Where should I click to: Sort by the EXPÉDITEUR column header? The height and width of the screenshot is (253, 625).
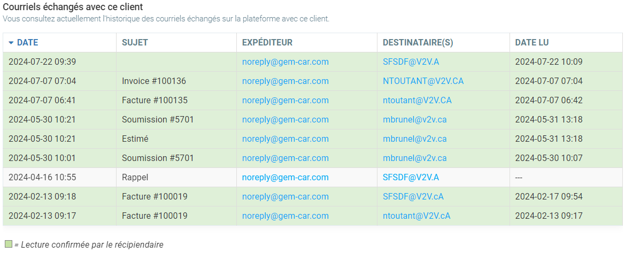(x=267, y=43)
